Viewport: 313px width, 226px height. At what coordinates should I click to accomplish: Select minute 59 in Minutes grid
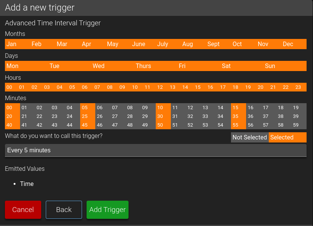tap(296, 125)
